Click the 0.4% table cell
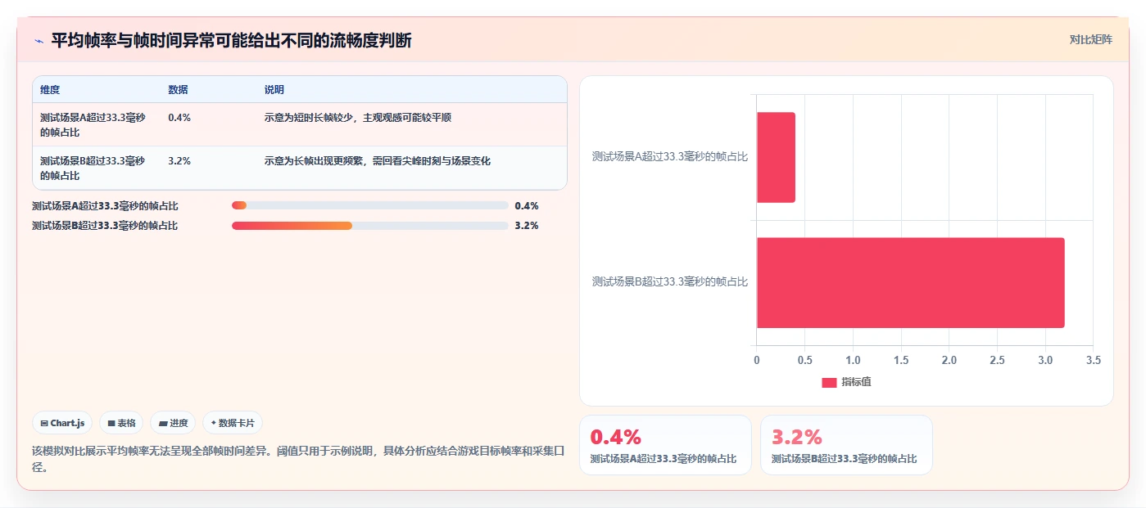1146x508 pixels. coord(179,118)
